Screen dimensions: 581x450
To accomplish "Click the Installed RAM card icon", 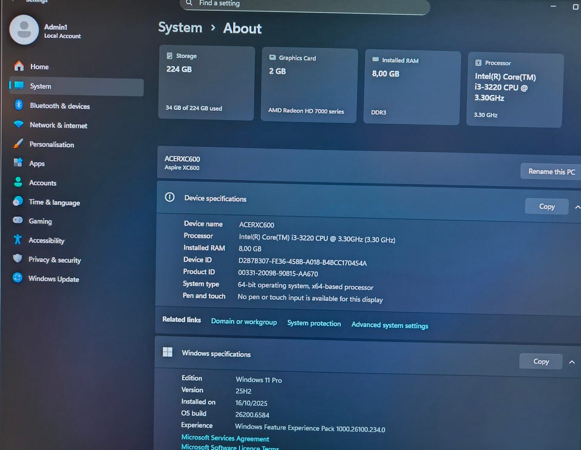I will [375, 59].
